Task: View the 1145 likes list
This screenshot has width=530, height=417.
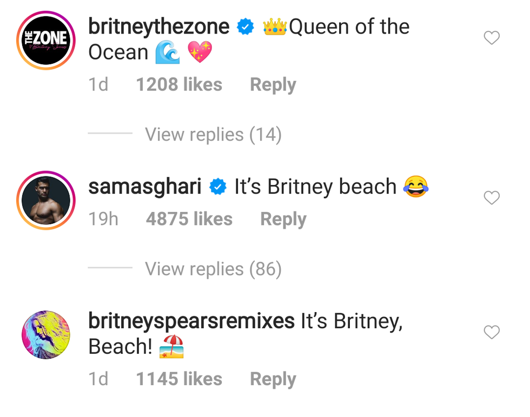Action: [179, 379]
